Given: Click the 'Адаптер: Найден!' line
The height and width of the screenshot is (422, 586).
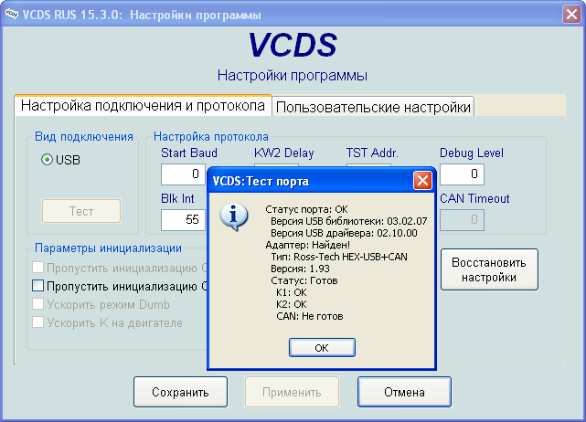Looking at the screenshot, I should tap(307, 245).
